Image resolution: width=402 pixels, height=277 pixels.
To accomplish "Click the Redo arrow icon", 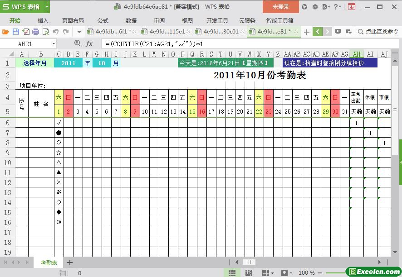I will click(x=66, y=32).
